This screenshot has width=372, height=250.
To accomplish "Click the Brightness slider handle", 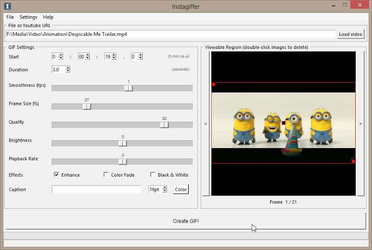I will (x=123, y=143).
